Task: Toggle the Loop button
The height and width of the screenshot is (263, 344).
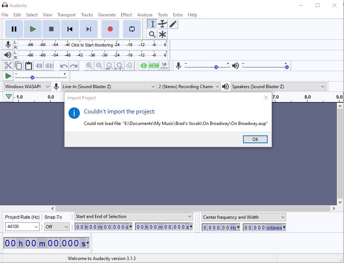Action: click(x=132, y=29)
